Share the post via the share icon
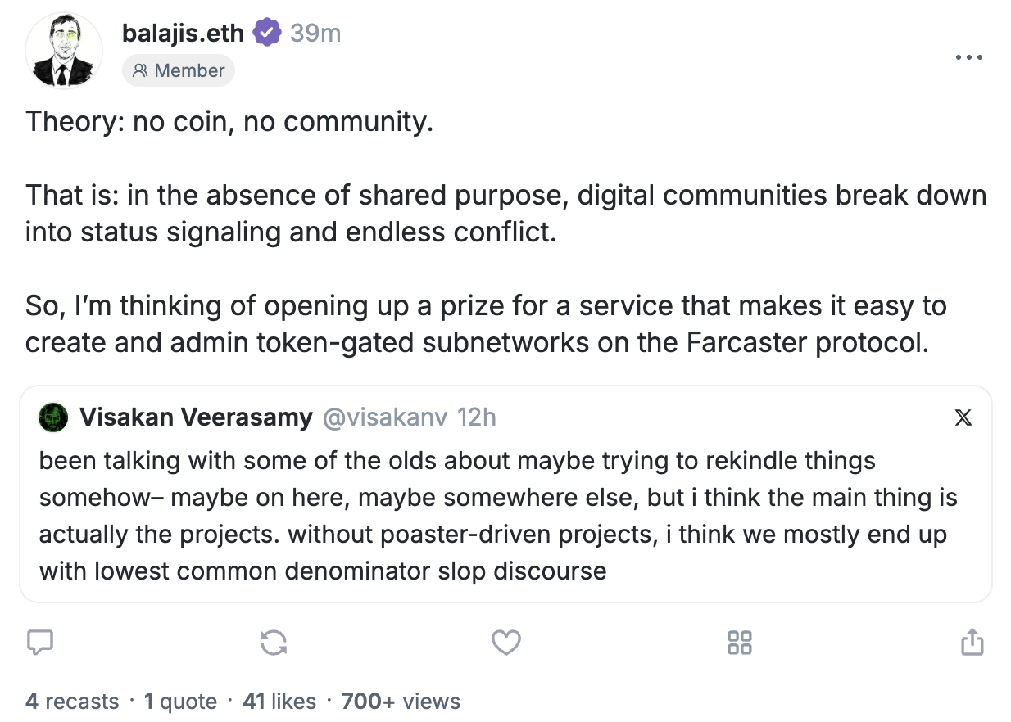 [972, 643]
